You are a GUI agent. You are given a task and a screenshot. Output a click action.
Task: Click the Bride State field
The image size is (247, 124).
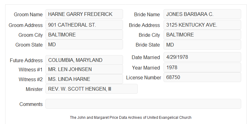[202, 45]
